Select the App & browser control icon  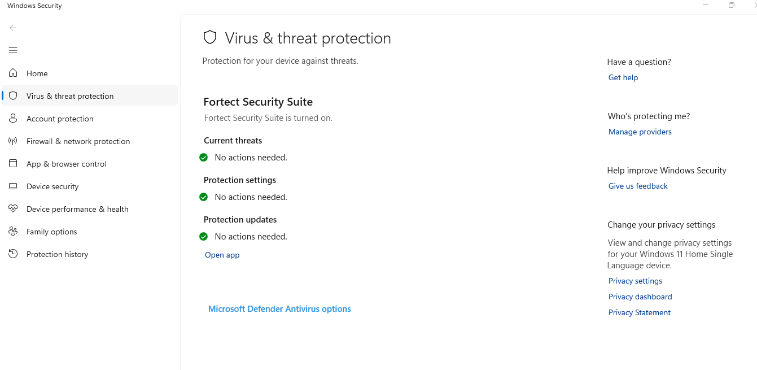pos(12,163)
